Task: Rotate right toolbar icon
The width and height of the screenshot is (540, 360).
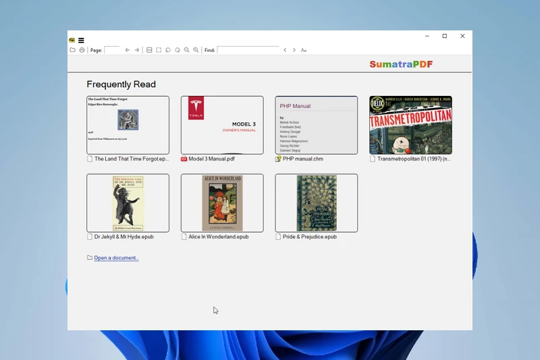Action: click(x=178, y=50)
